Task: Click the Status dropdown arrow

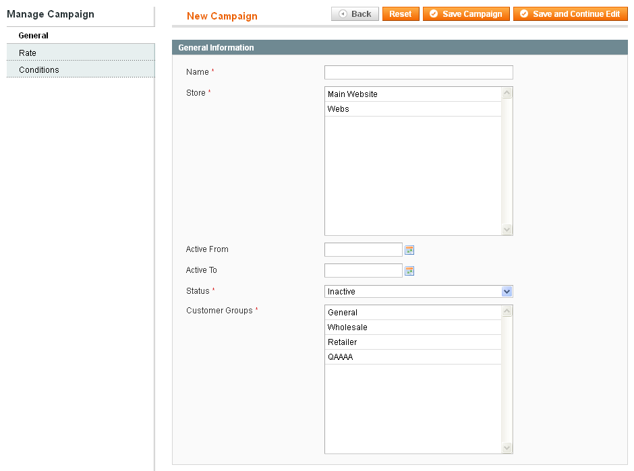Action: pyautogui.click(x=507, y=291)
